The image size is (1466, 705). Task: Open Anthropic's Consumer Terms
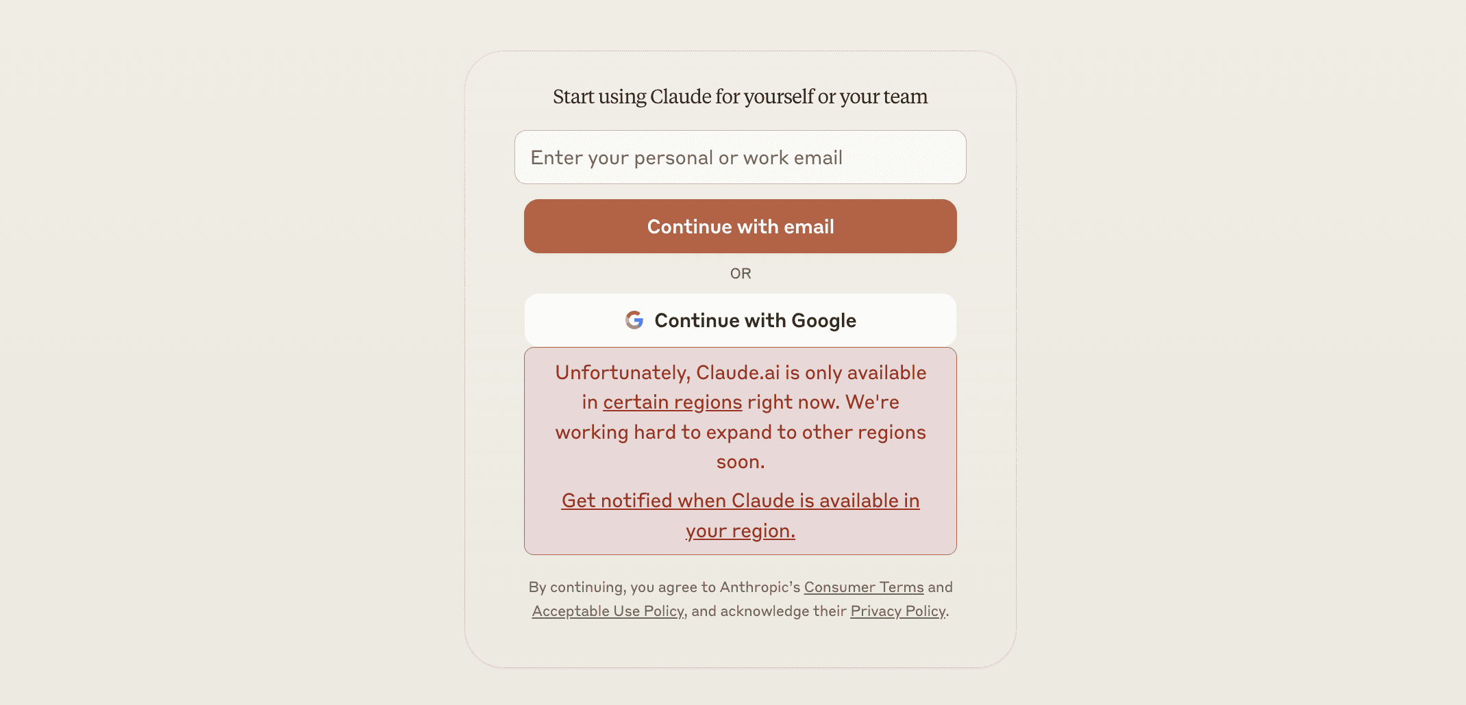(863, 587)
